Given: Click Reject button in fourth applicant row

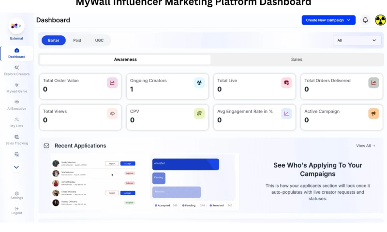Looking at the screenshot, I should [112, 193].
